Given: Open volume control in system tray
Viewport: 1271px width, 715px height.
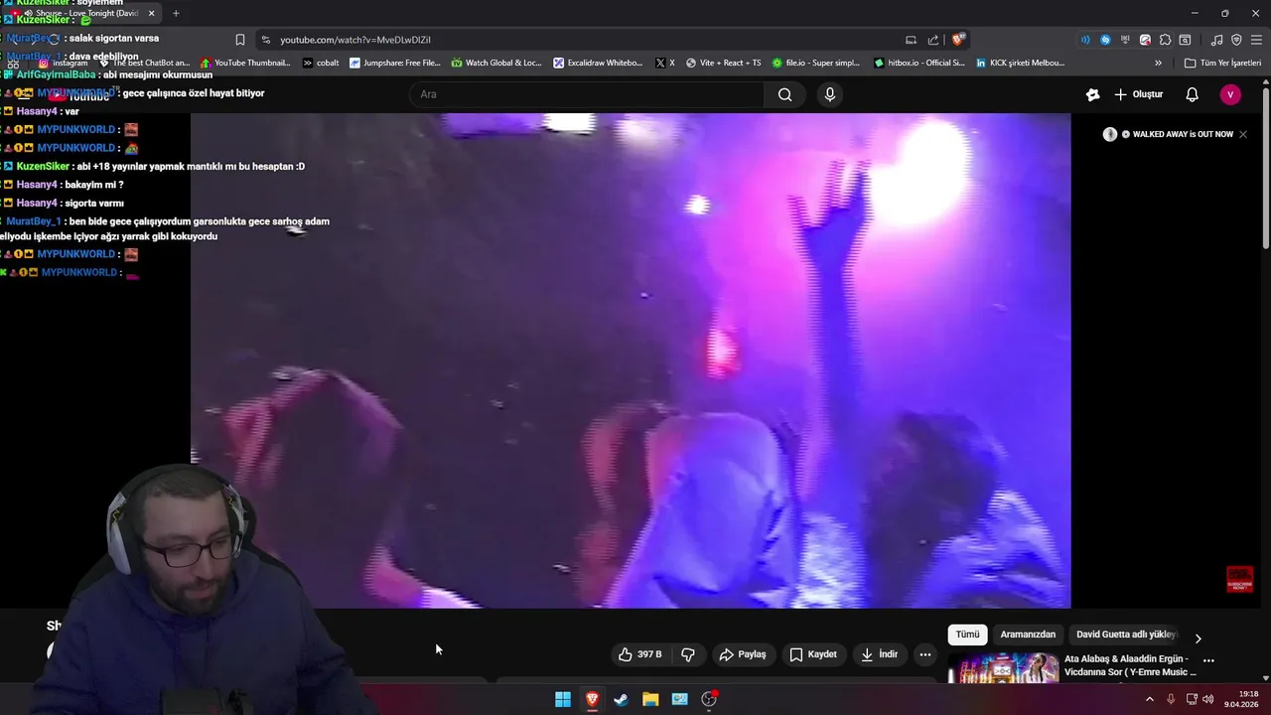Looking at the screenshot, I should pyautogui.click(x=1207, y=699).
